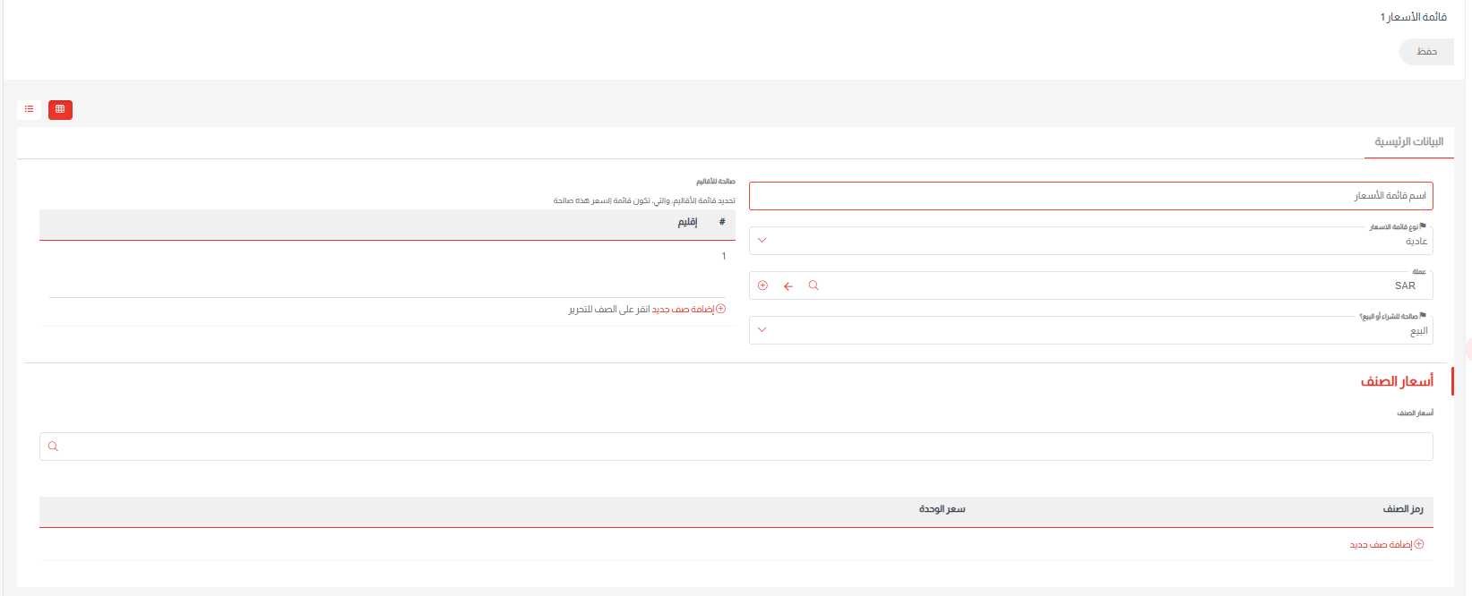This screenshot has width=1472, height=596.
Task: Click the plus icon to add new currency
Action: coord(762,285)
